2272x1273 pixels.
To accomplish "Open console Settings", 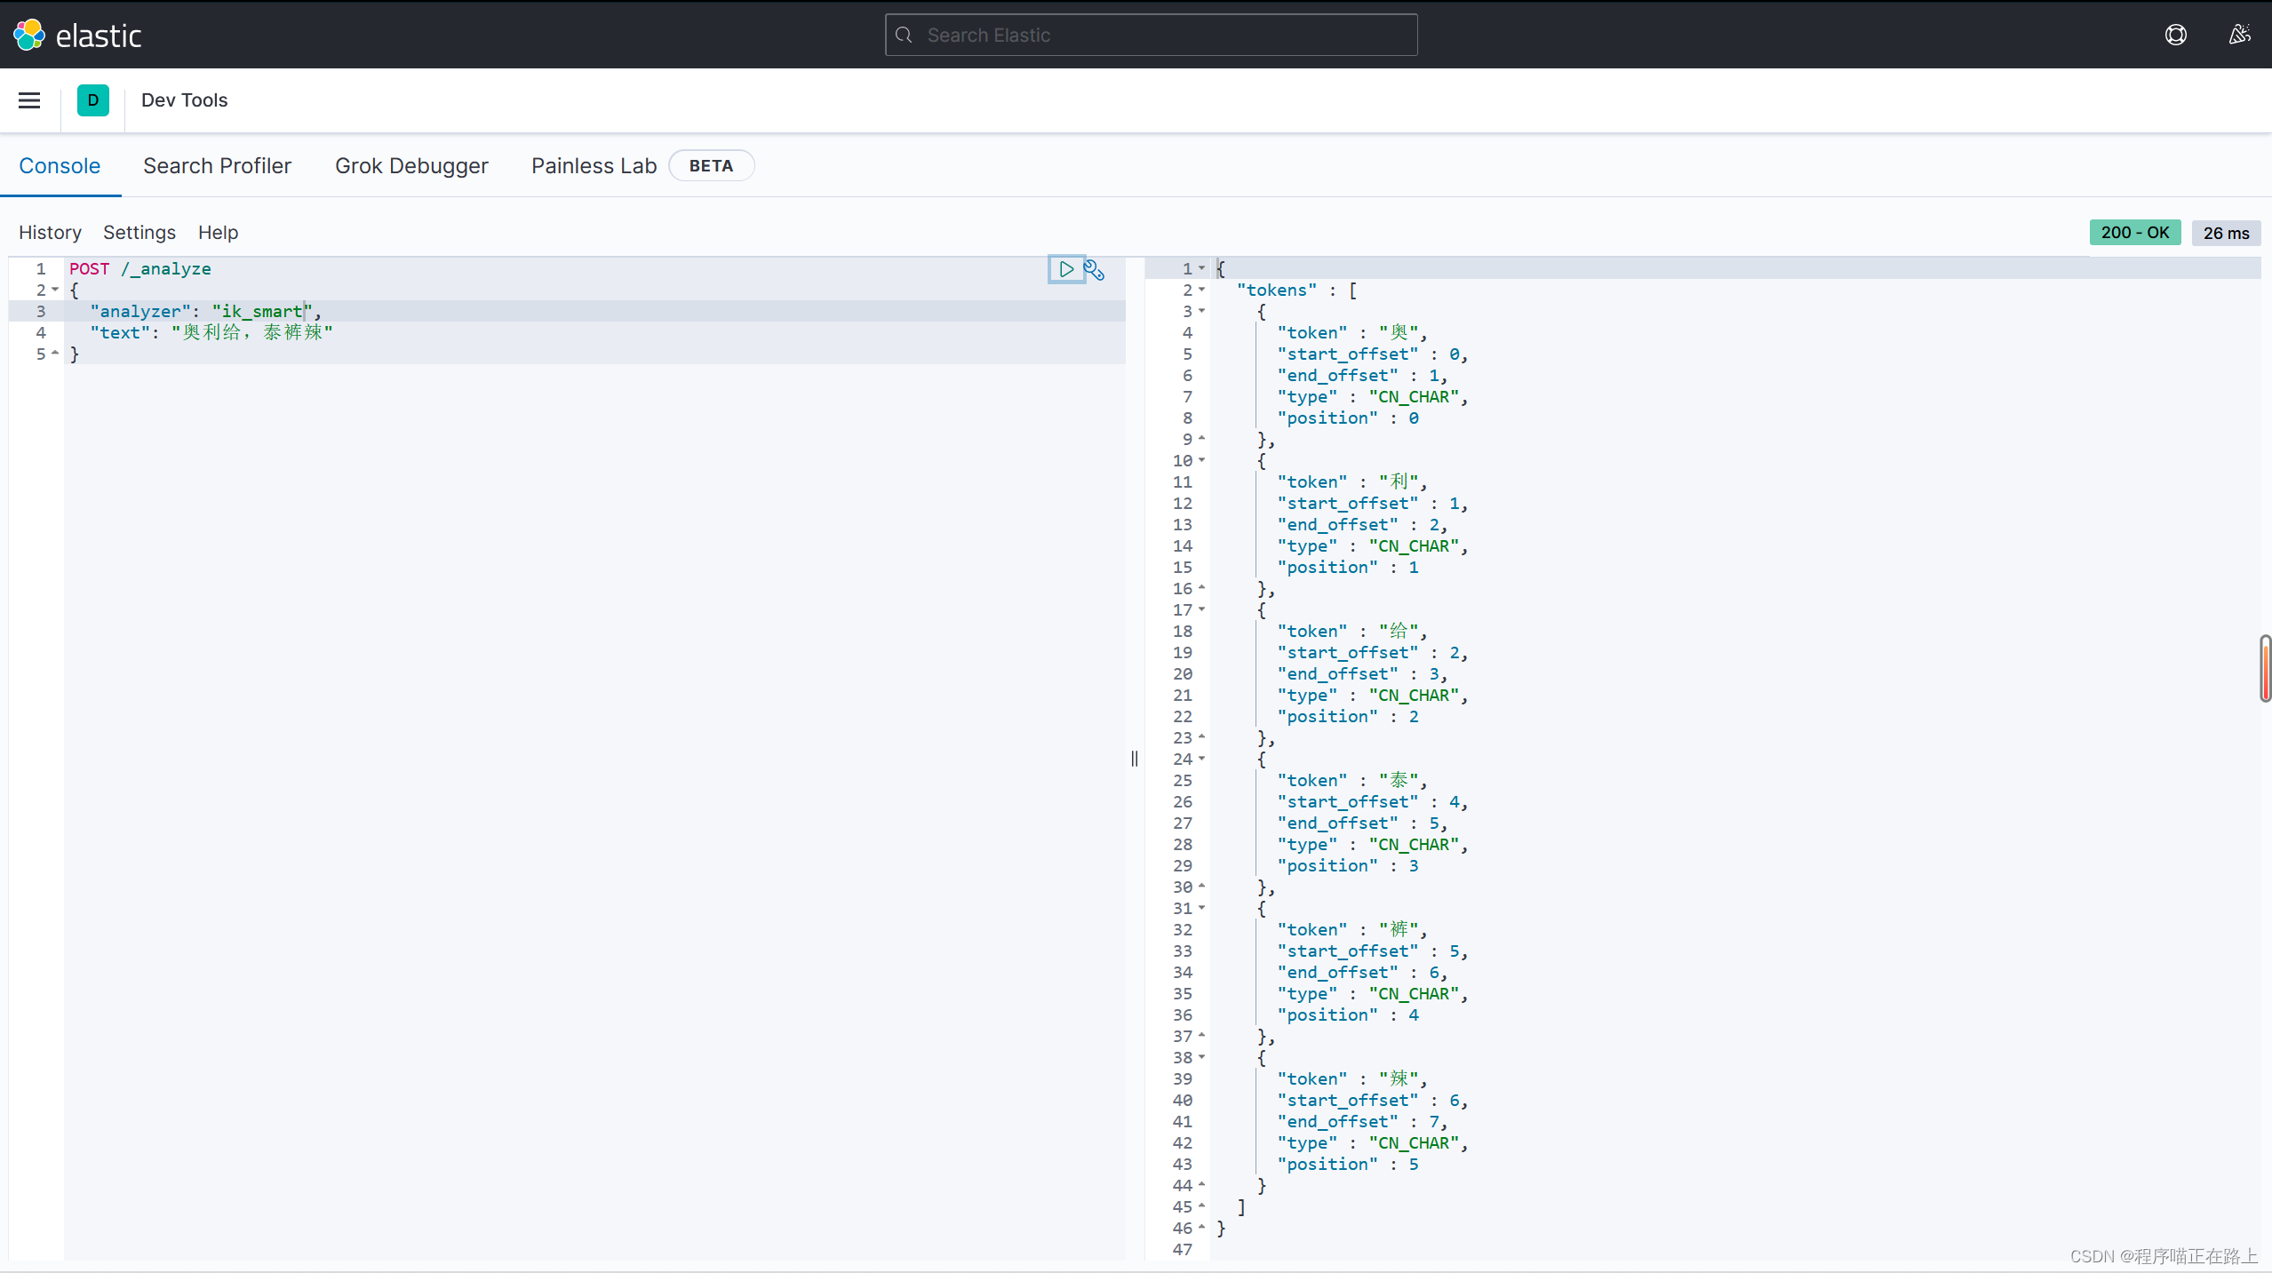I will (x=140, y=233).
